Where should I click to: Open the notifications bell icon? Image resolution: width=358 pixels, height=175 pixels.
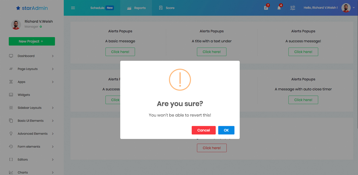(279, 8)
